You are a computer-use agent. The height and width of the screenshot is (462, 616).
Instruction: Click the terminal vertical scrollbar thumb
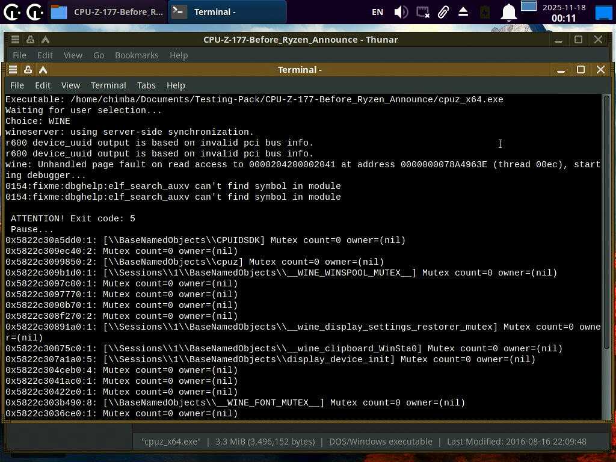click(x=607, y=222)
